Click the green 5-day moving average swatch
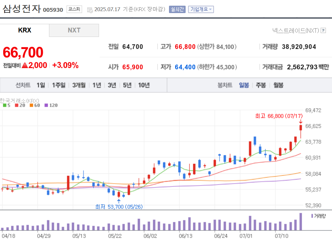The height and width of the screenshot is (245, 332). (x=5, y=105)
